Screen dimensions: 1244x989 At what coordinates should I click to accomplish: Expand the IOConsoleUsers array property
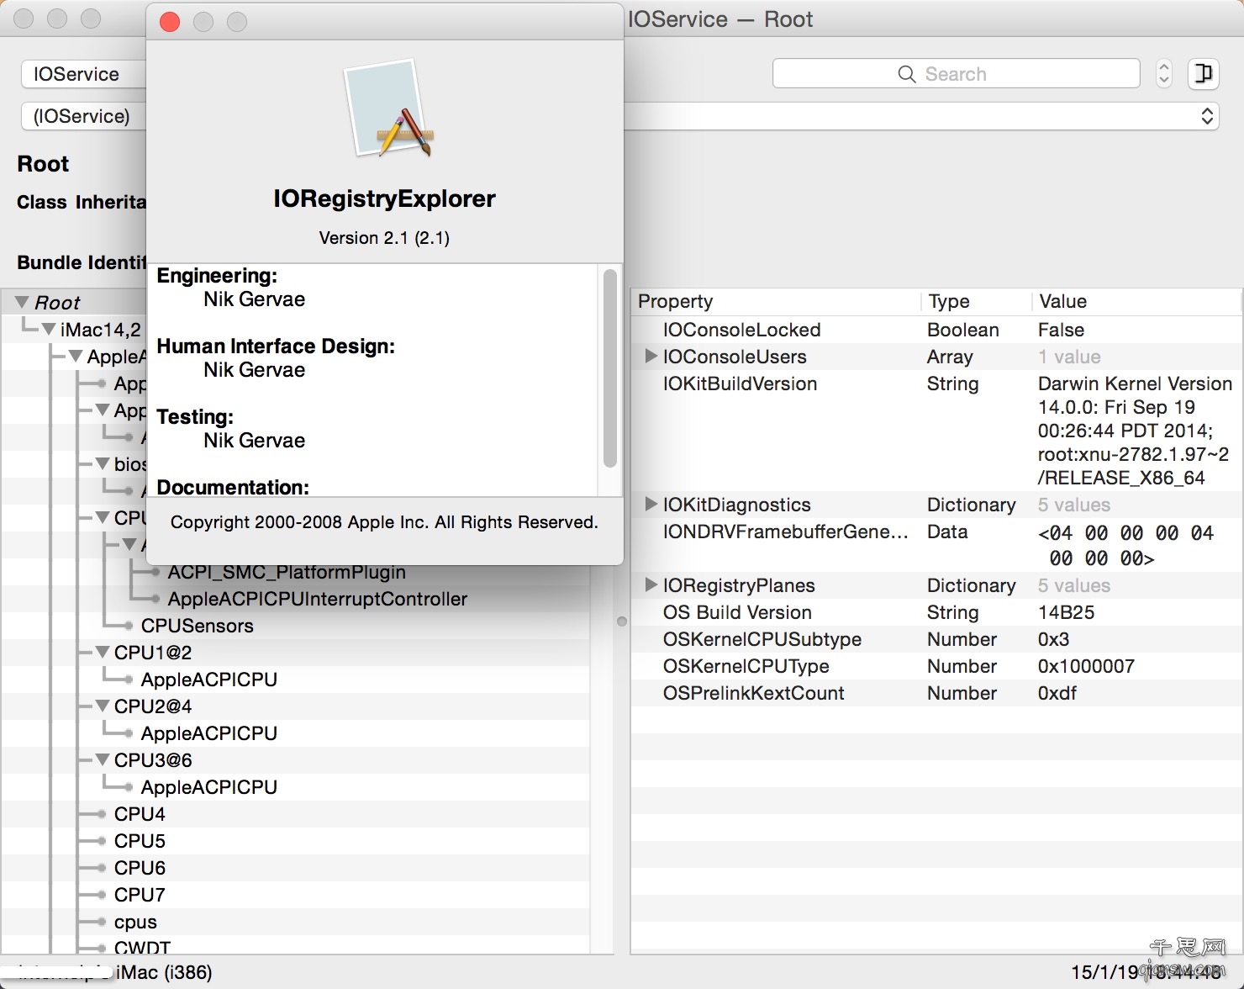(651, 356)
